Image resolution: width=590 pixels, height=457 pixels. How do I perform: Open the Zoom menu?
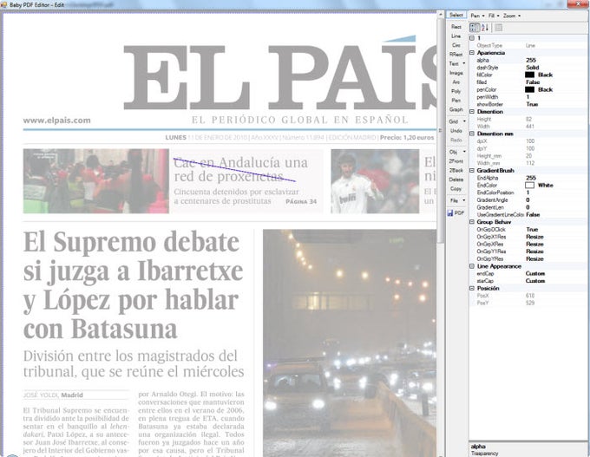(x=512, y=16)
